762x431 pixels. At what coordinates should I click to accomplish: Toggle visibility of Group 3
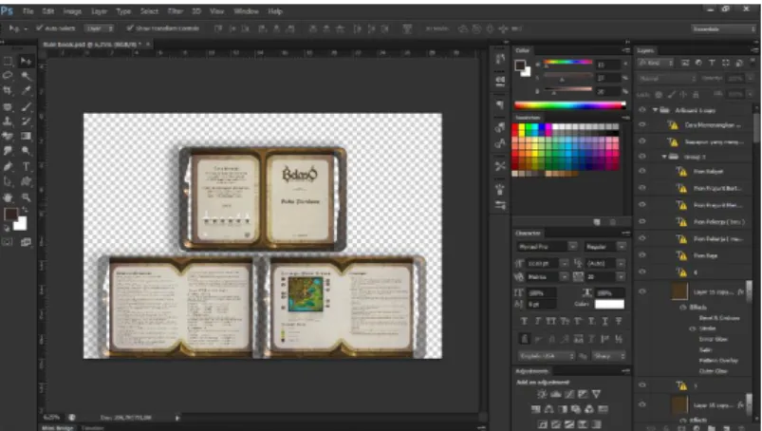pos(642,157)
